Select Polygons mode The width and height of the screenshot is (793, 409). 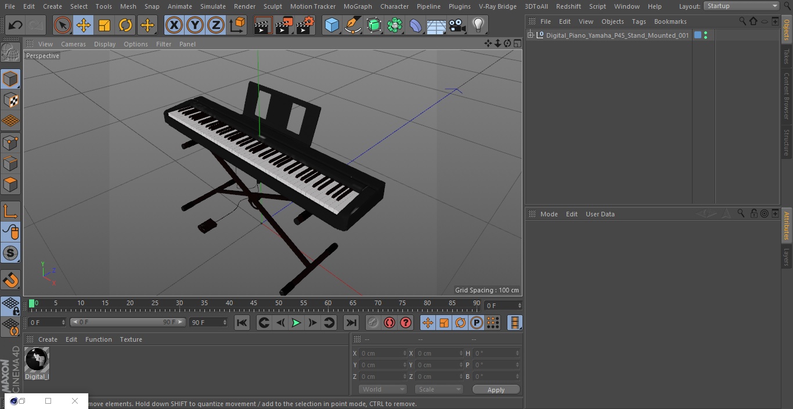tap(10, 185)
